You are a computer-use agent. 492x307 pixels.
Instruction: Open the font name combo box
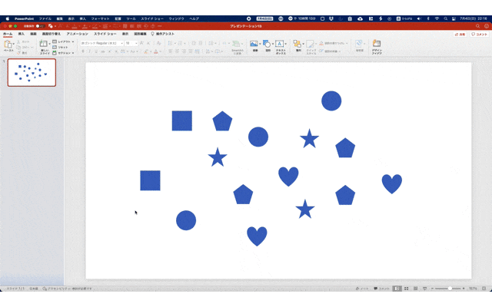coord(101,43)
